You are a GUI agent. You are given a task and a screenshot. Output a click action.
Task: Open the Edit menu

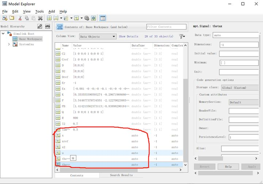(15, 11)
